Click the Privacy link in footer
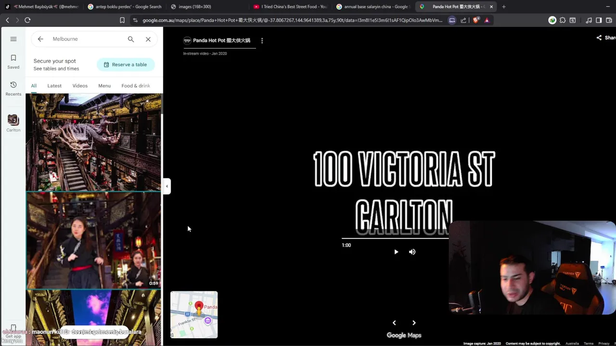 click(x=604, y=344)
